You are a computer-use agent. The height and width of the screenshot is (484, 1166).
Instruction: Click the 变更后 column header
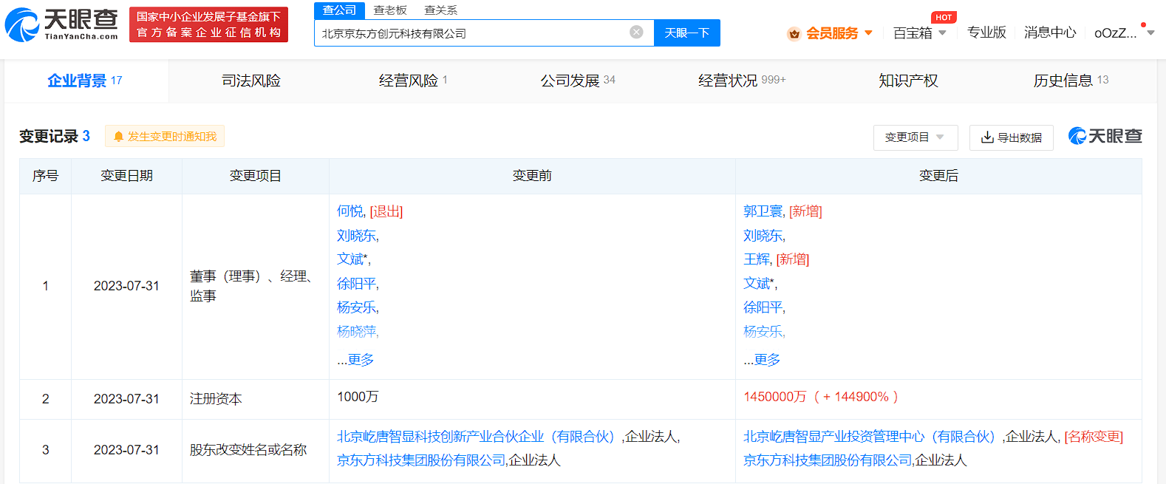(938, 176)
